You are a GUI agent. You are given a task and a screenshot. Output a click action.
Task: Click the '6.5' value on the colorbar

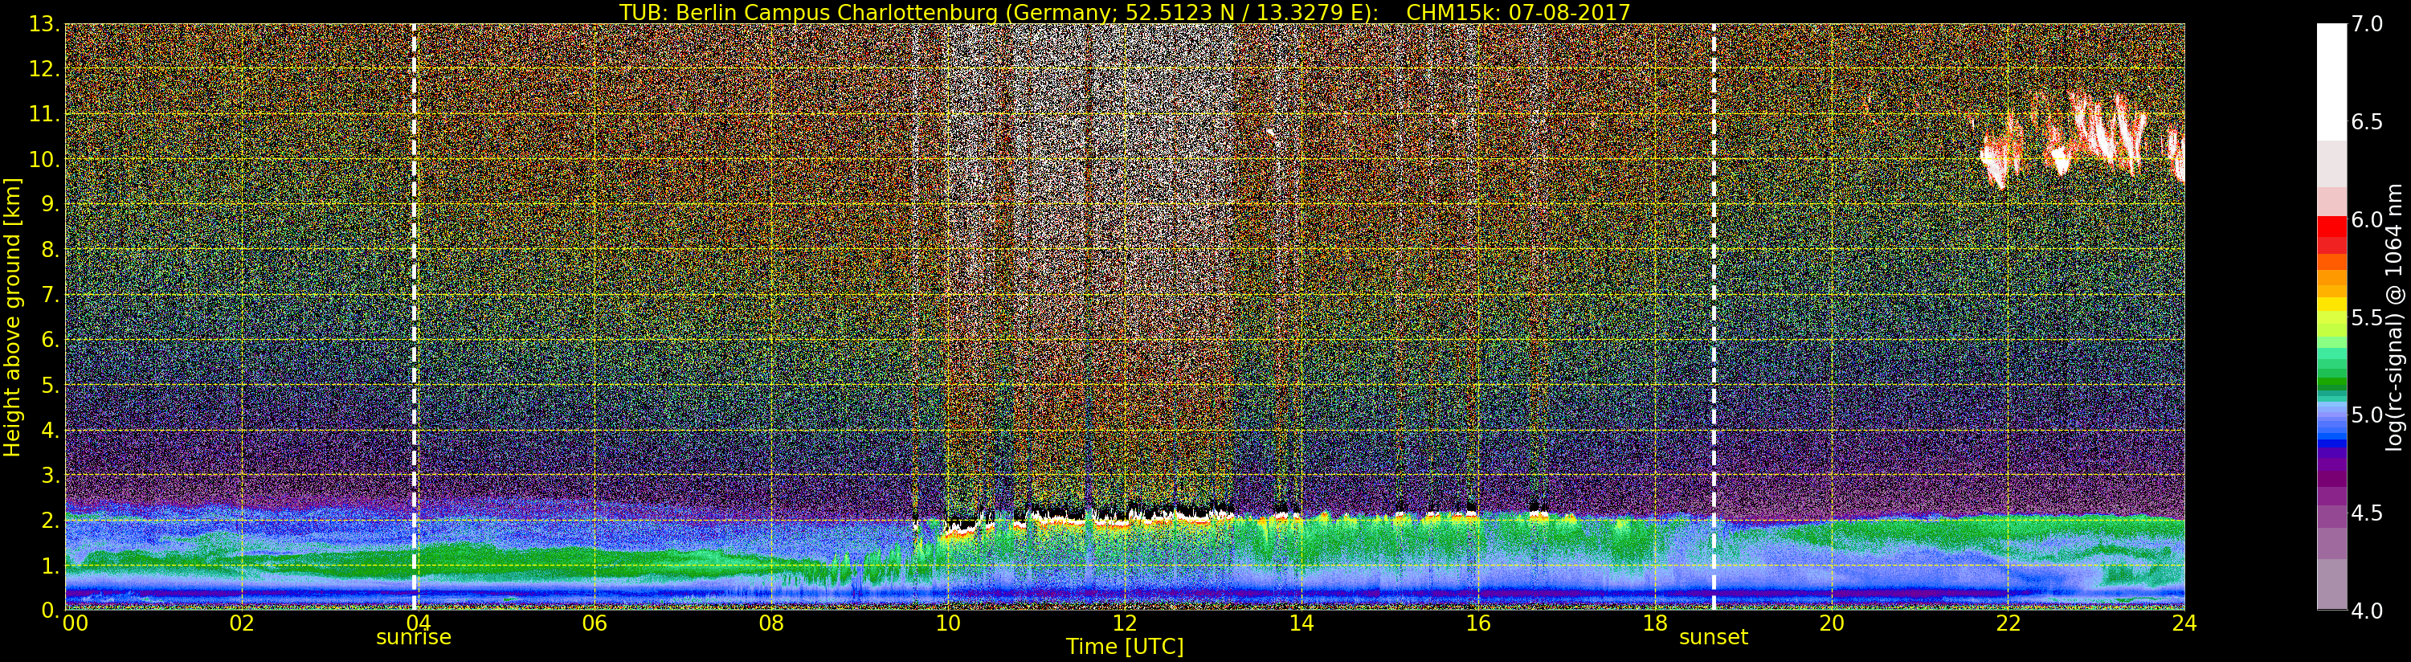(2366, 122)
